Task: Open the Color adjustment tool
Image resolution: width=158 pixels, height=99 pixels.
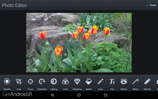Action: point(65,81)
